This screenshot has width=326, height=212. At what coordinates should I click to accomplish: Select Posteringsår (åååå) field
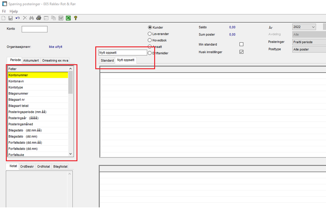(38, 118)
